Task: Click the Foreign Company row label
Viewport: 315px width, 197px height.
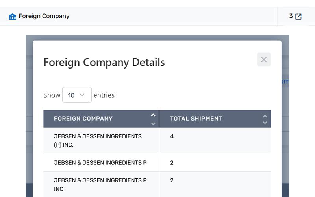Action: (x=44, y=16)
